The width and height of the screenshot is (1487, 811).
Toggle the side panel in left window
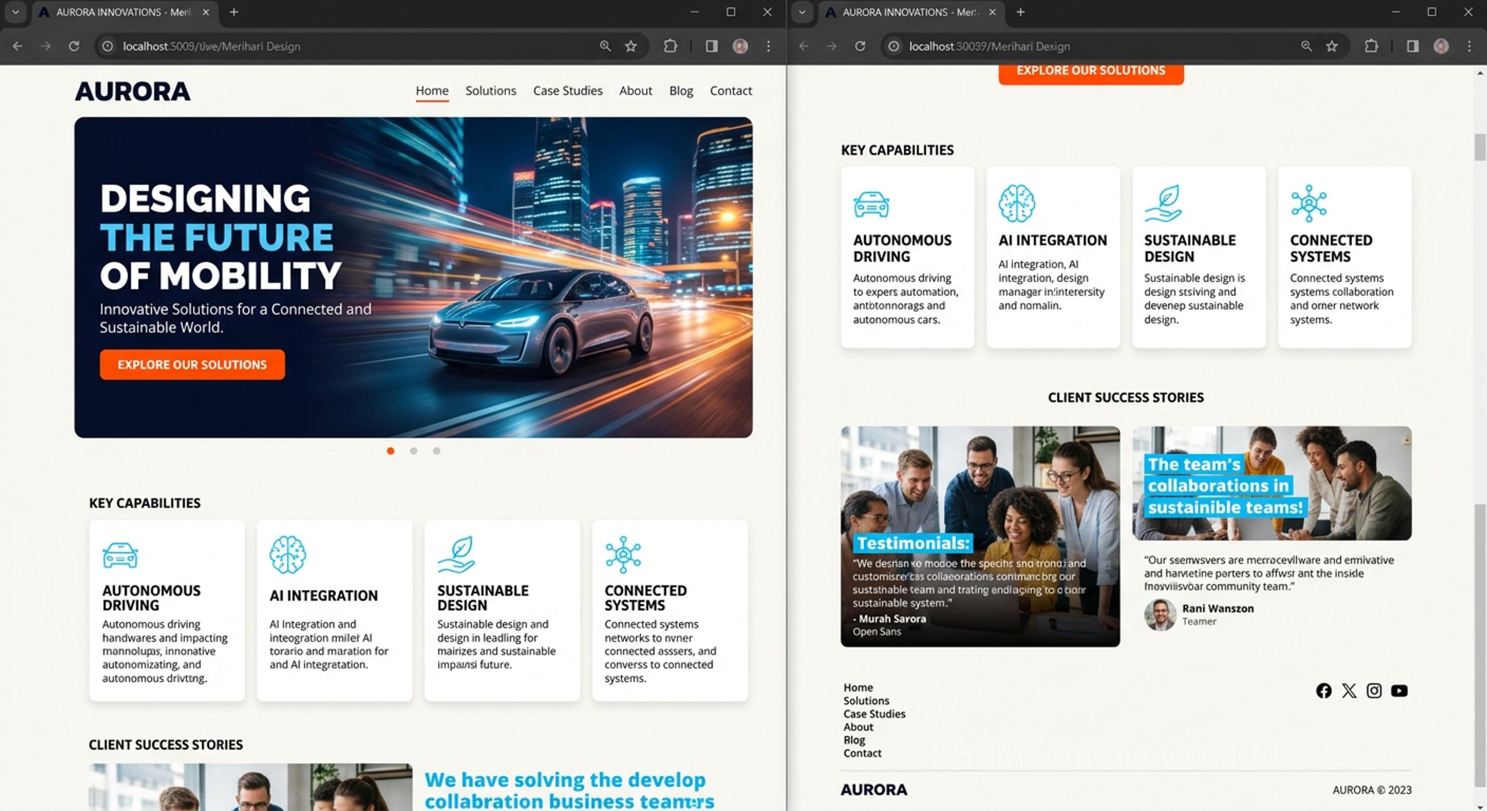pos(712,46)
